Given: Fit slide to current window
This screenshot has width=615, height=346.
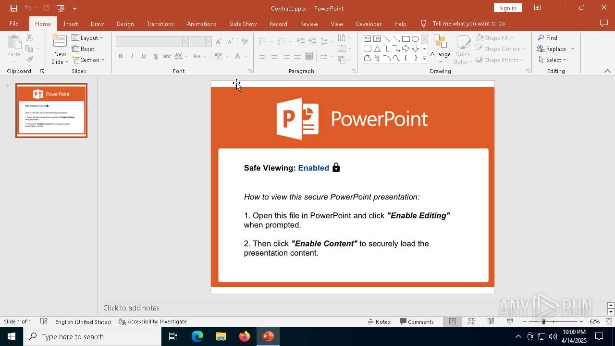Looking at the screenshot, I should click(x=609, y=321).
